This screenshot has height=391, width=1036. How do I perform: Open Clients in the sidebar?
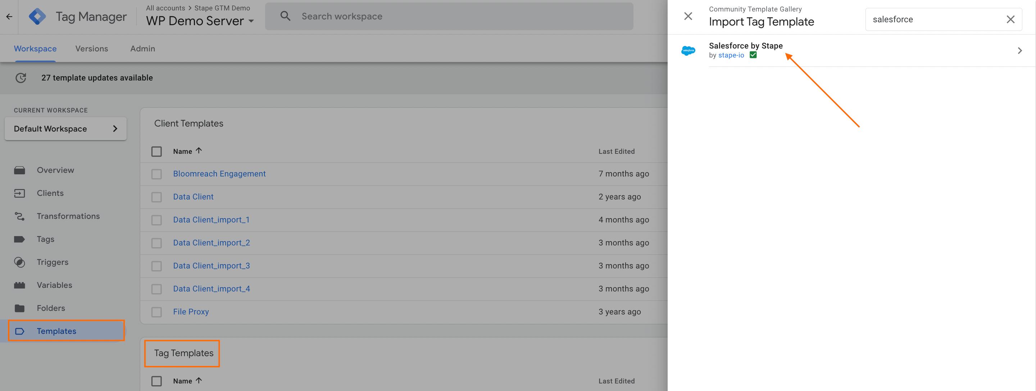tap(50, 193)
